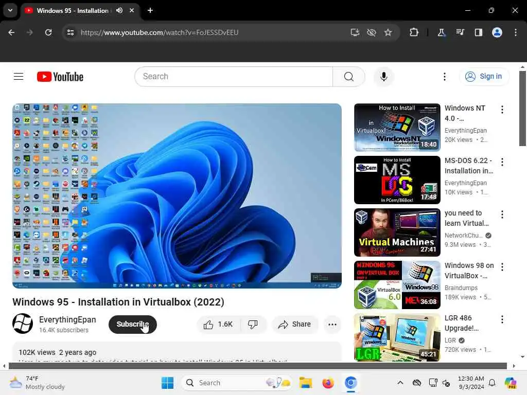Open the Windows Start menu
Screen dimensions: 527x395
pos(167,383)
